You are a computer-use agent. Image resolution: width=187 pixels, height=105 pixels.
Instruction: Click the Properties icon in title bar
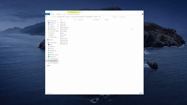(x=49, y=12)
